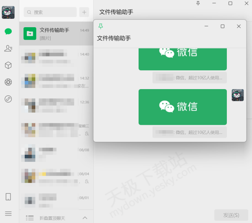
Task: Click the 折叠置顶聊天 list icon
Action: point(30,218)
